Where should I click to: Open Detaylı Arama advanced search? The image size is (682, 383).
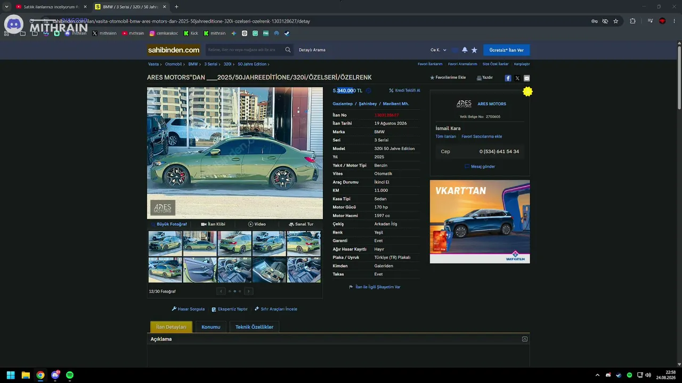pos(312,50)
